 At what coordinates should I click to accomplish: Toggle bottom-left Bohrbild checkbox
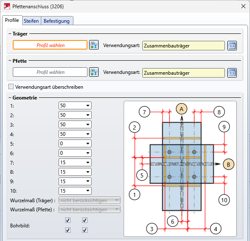pos(68,230)
